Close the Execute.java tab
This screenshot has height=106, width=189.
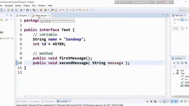coord(49,16)
